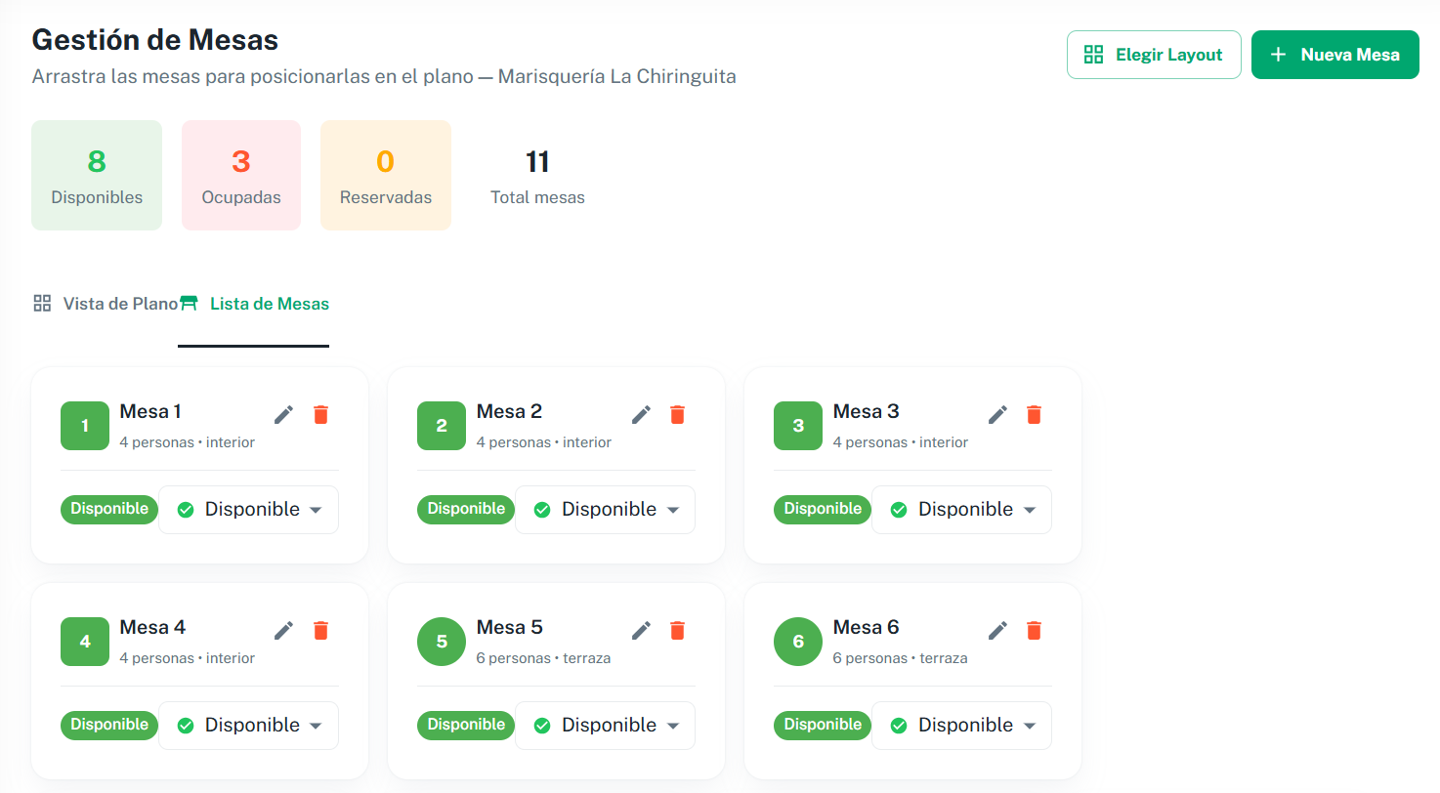Click the trash icon on Mesa 1
Screen dimensions: 1440x793
(320, 415)
